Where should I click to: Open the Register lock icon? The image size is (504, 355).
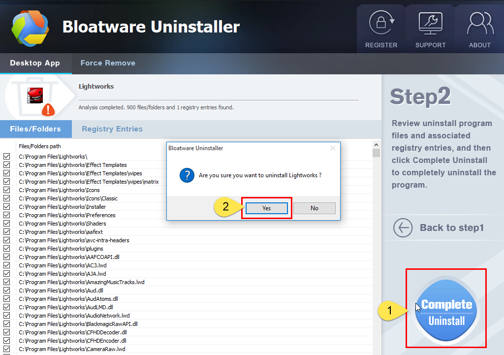[x=381, y=23]
